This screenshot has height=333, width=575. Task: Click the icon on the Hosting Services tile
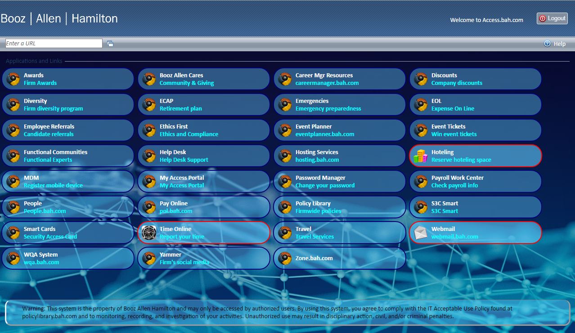tap(284, 156)
